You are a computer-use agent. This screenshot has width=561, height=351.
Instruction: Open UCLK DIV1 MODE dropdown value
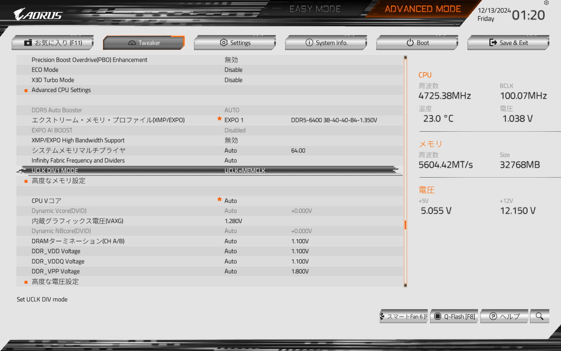(245, 171)
